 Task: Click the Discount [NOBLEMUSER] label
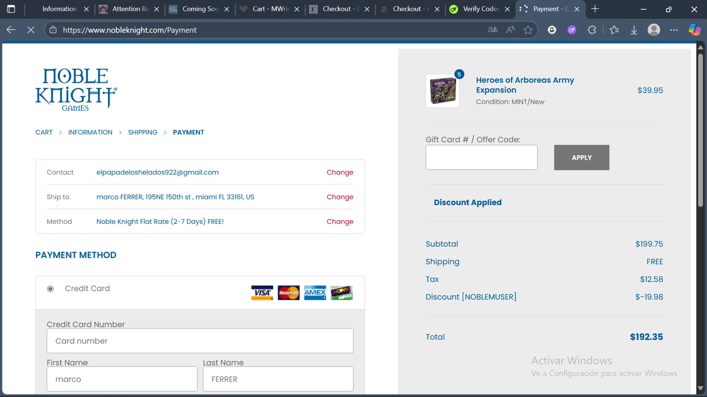(x=471, y=297)
